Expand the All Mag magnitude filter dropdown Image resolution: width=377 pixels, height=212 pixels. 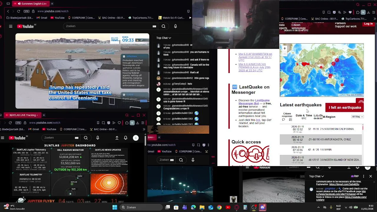[x=358, y=117]
